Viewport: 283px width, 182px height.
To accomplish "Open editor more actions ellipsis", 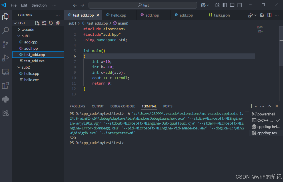I will click(277, 15).
